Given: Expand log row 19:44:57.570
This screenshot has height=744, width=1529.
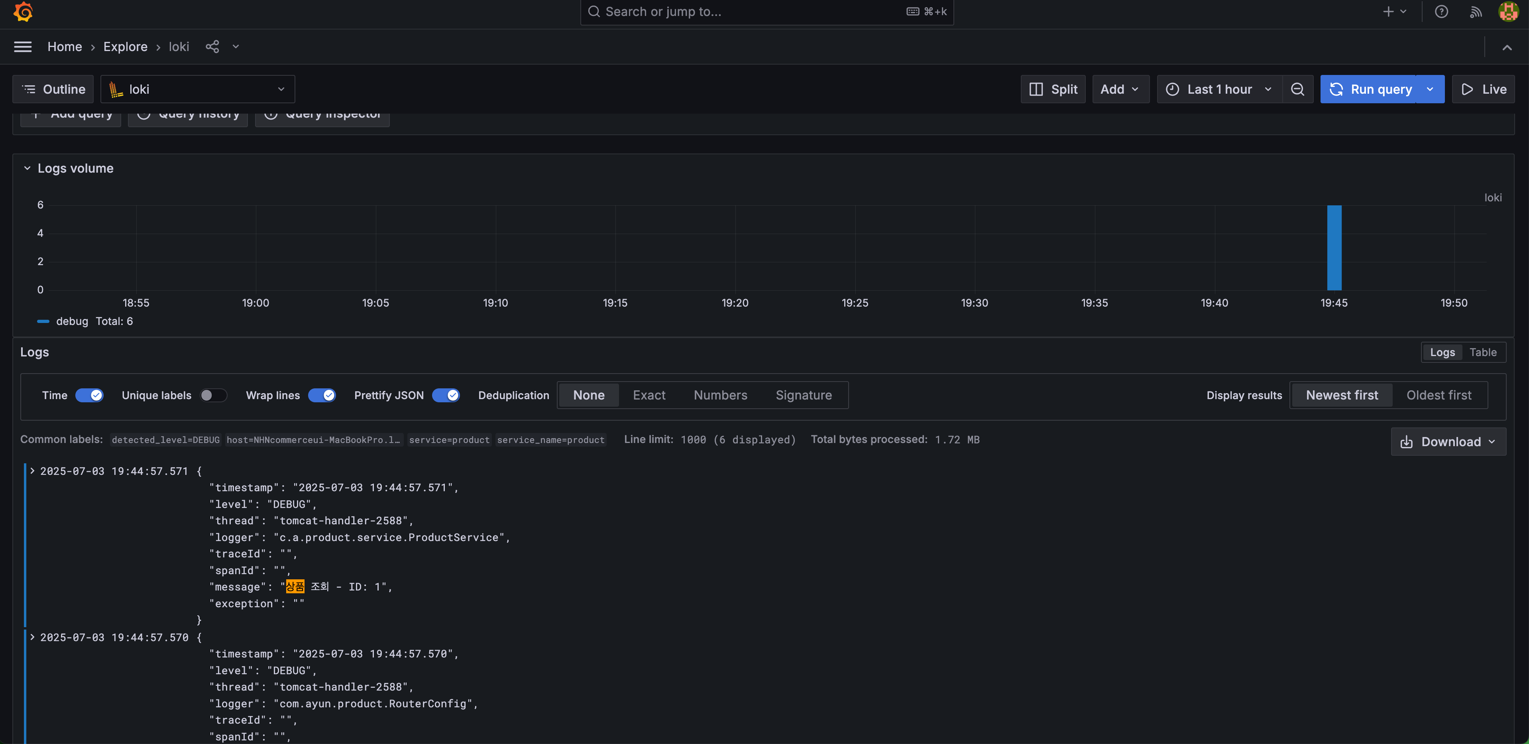Looking at the screenshot, I should coord(33,636).
